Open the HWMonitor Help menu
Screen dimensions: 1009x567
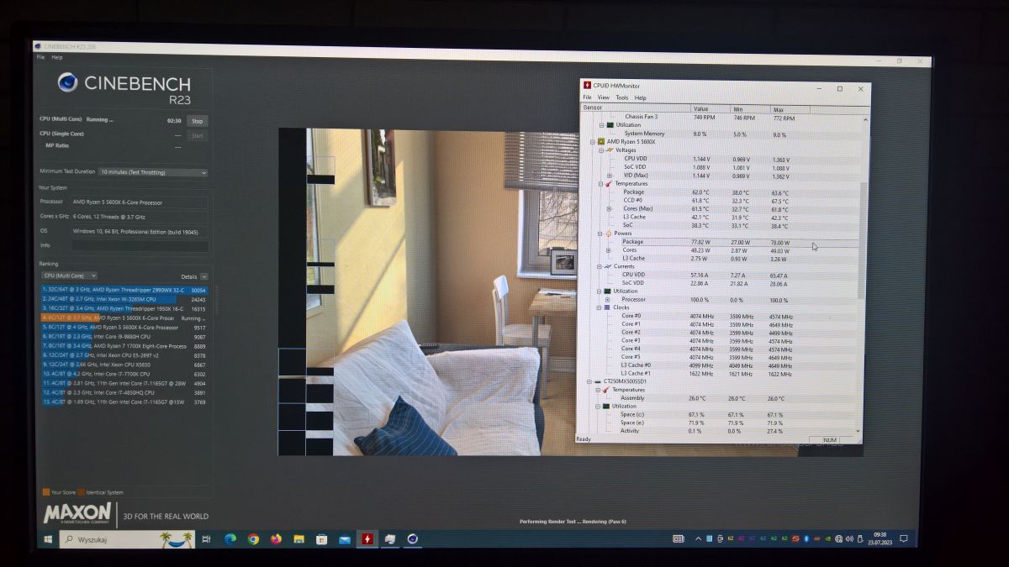point(641,97)
